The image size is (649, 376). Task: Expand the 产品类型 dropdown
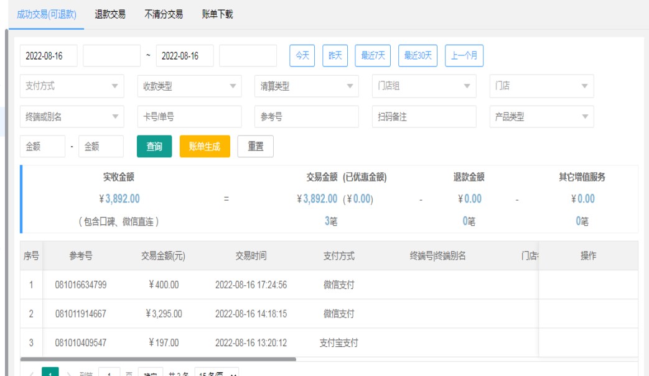(x=541, y=116)
